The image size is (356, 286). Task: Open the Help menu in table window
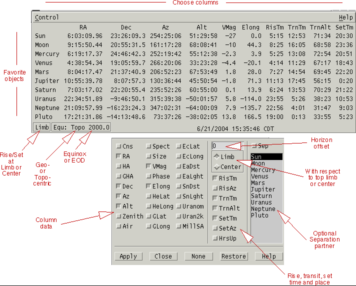345,17
